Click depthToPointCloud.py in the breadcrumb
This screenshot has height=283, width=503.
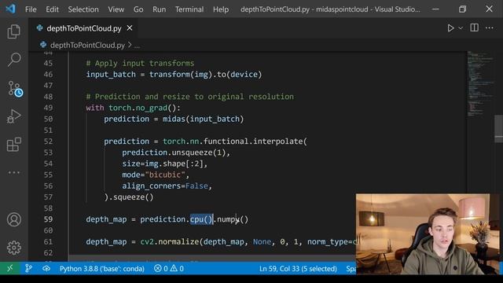(x=87, y=46)
